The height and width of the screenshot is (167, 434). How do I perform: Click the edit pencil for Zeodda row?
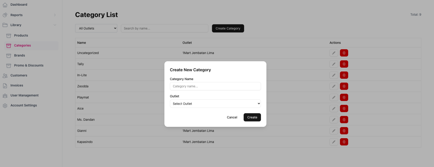[x=334, y=86]
